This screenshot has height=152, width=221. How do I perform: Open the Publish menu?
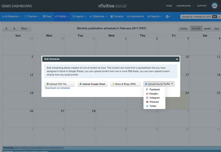[62, 16]
